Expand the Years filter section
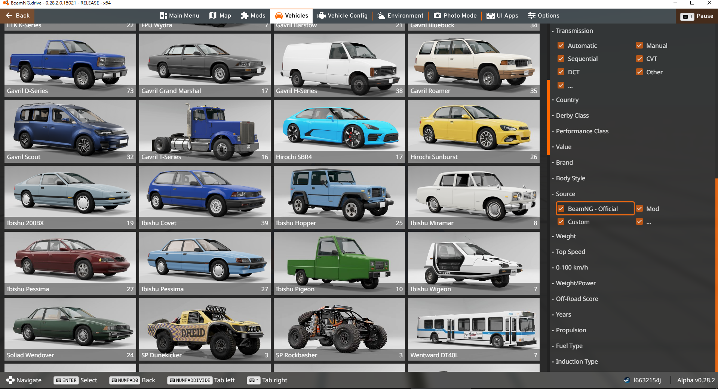Image resolution: width=718 pixels, height=389 pixels. pos(563,314)
